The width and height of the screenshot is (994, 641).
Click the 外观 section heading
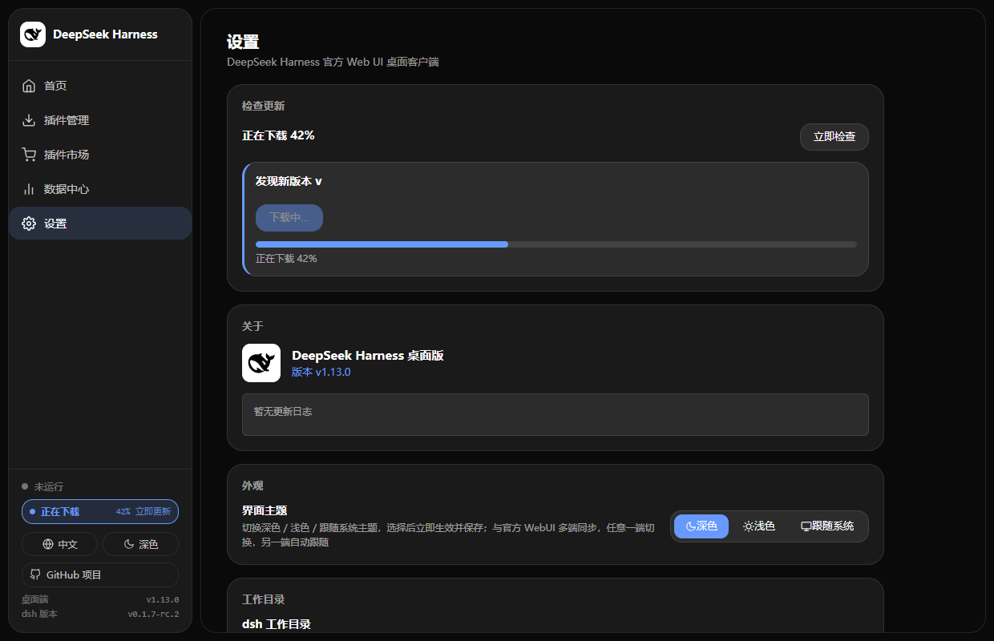tap(253, 486)
